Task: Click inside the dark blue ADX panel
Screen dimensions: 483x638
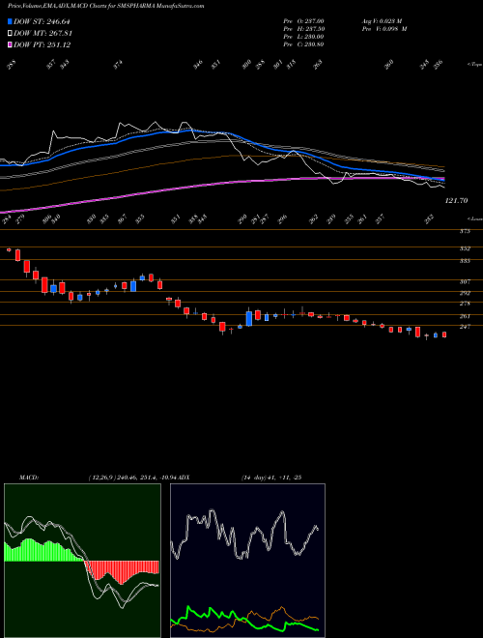Action: pos(247,561)
